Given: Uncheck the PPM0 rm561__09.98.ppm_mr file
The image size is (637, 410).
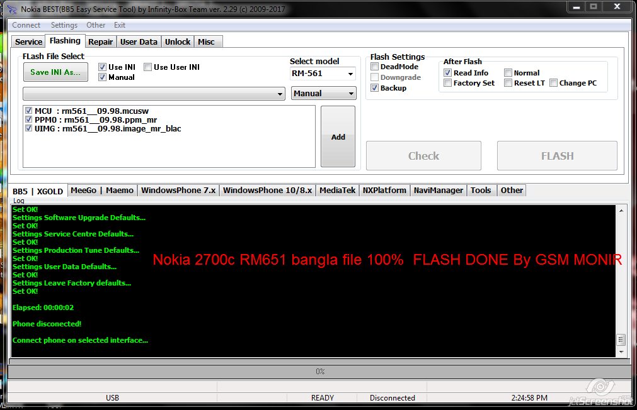Looking at the screenshot, I should pyautogui.click(x=28, y=119).
